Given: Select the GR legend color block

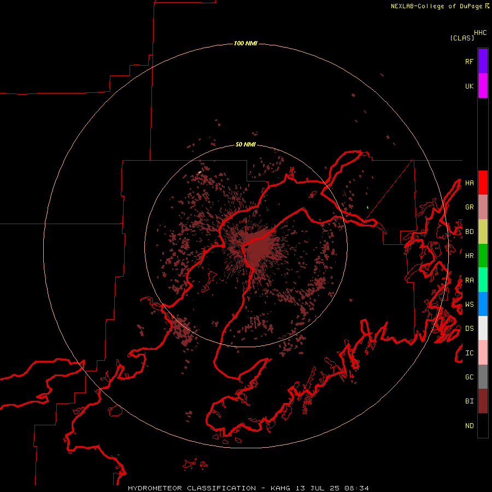Looking at the screenshot, I should click(483, 207).
